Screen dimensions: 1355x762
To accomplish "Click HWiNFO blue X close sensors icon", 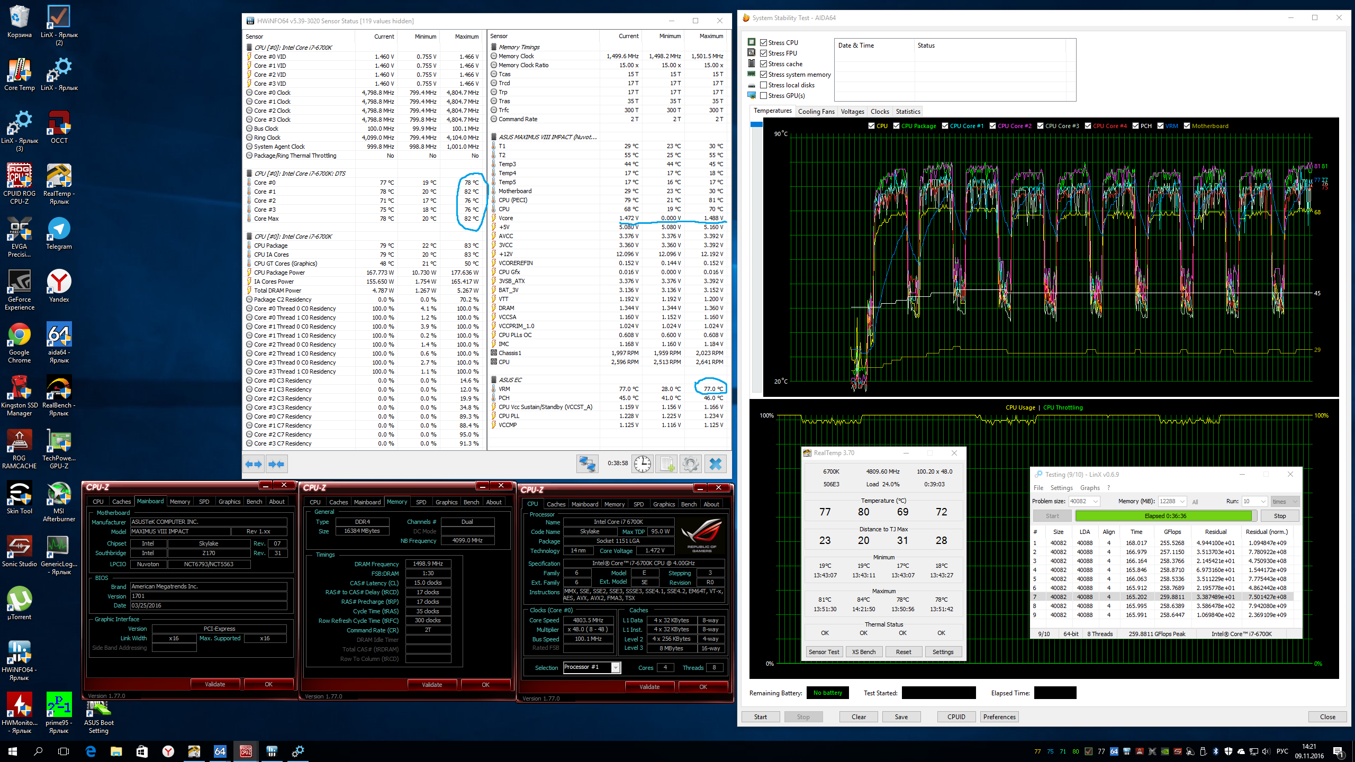I will (715, 464).
